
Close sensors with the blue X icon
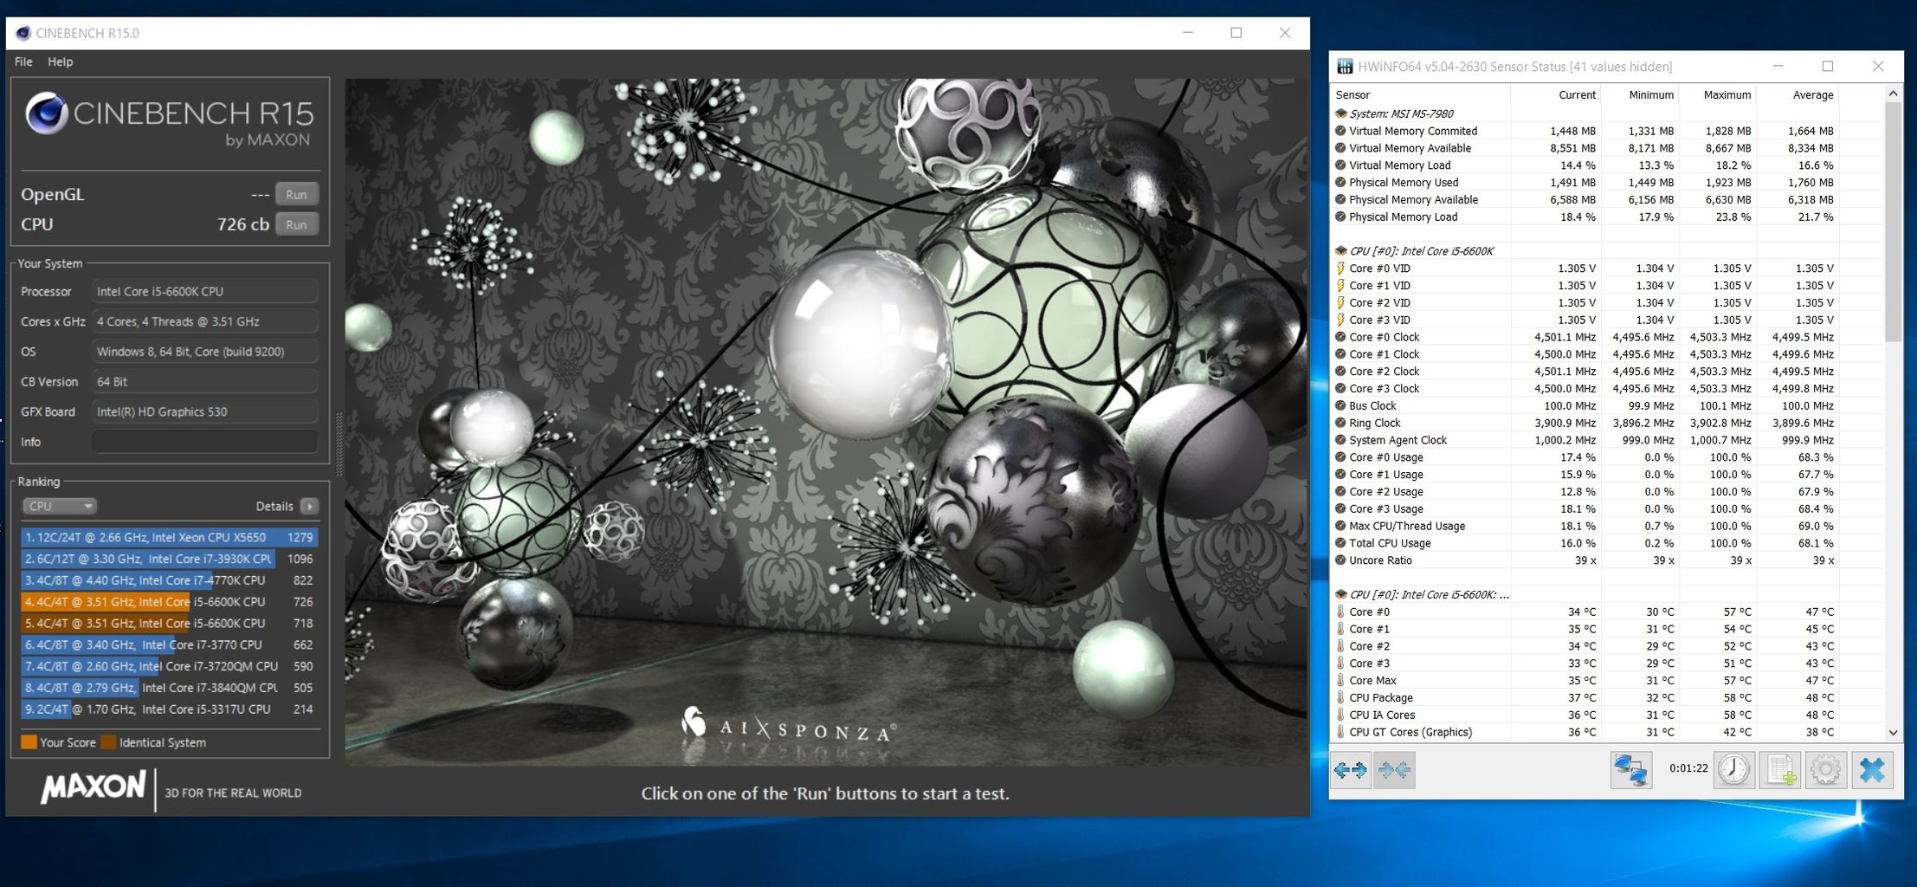coord(1872,769)
